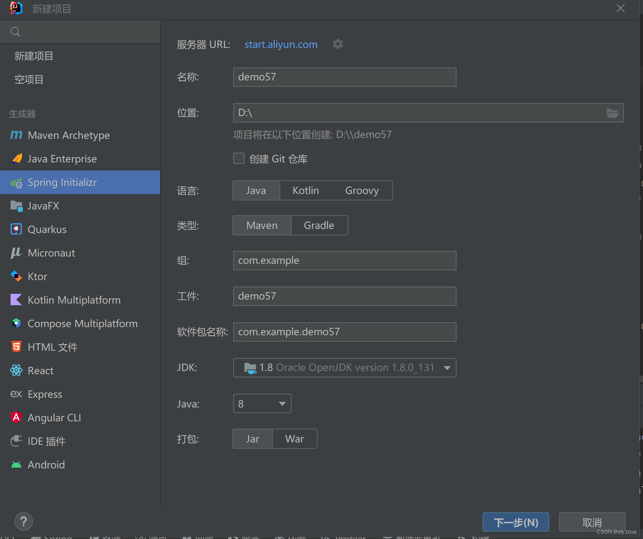Click the IntelliJ IDEA logo in title bar

pyautogui.click(x=16, y=8)
